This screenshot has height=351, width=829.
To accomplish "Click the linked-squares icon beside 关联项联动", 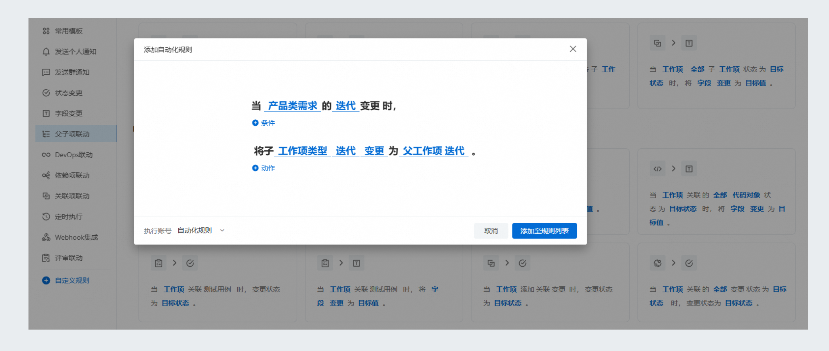I will 46,196.
